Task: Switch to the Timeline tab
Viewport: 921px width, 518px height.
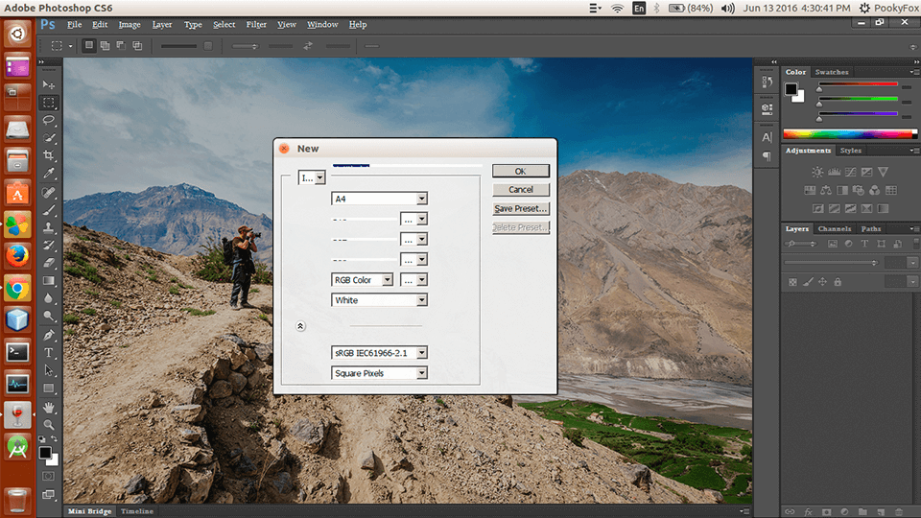Action: 137,511
